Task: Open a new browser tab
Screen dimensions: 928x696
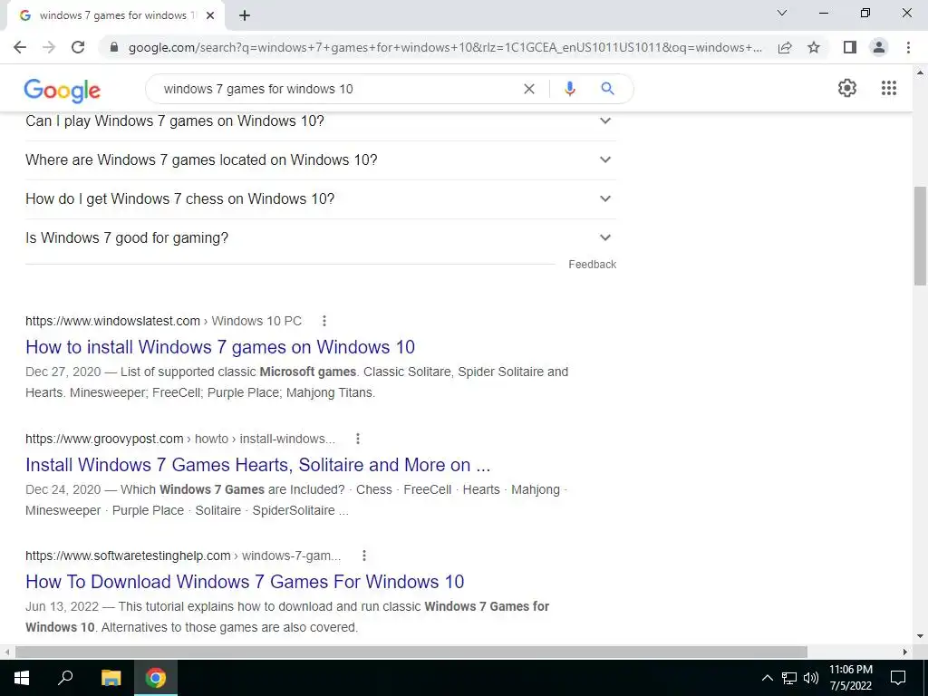Action: point(245,16)
